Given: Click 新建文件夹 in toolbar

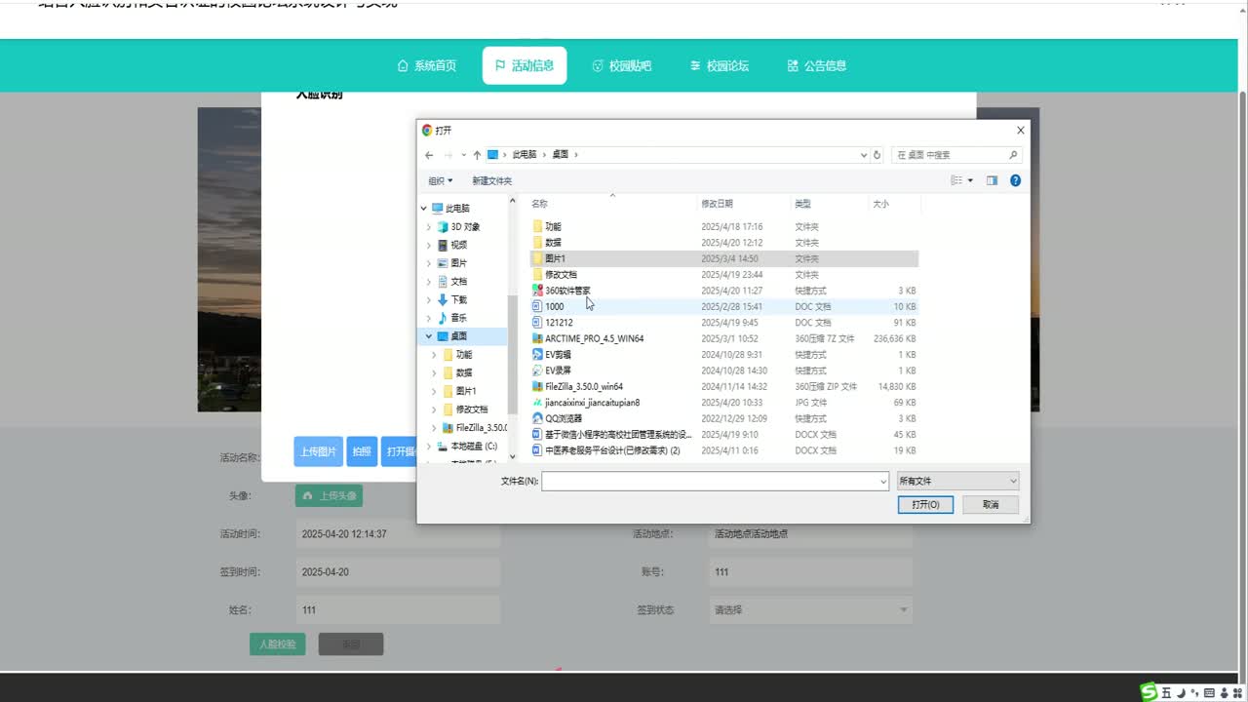Looking at the screenshot, I should [491, 180].
